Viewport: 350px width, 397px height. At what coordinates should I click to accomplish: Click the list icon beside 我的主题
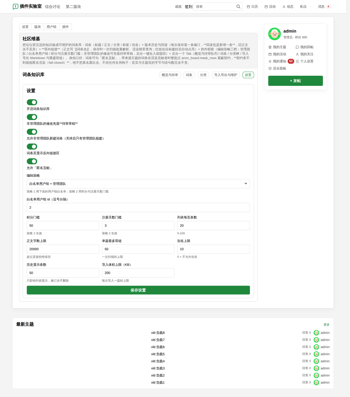pyautogui.click(x=270, y=47)
